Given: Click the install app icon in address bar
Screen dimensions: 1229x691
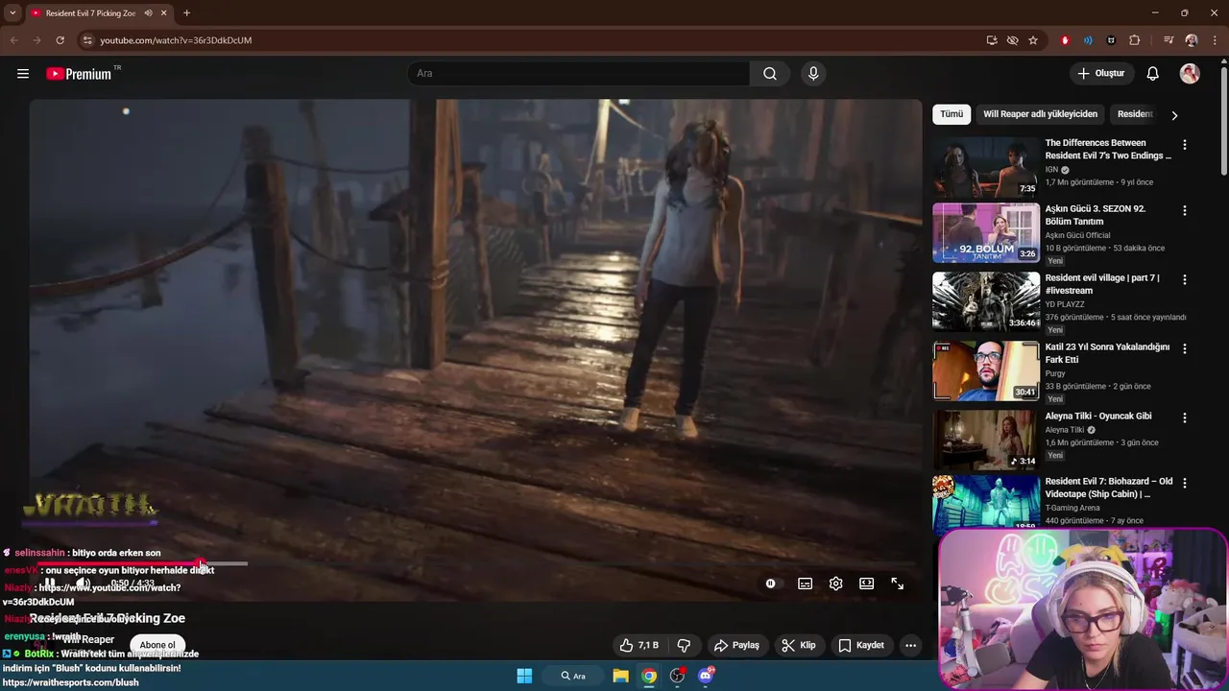Looking at the screenshot, I should pyautogui.click(x=992, y=40).
